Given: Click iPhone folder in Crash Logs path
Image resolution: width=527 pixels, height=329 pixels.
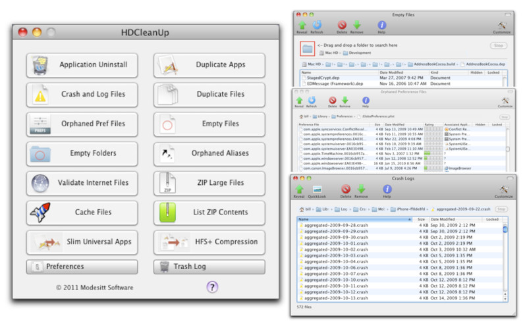Looking at the screenshot, I should [x=408, y=209].
